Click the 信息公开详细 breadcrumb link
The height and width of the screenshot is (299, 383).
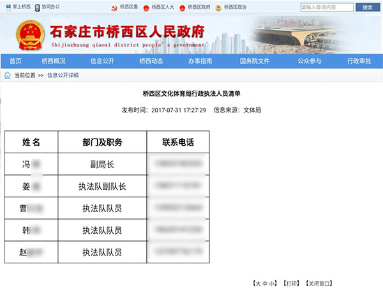pos(63,75)
